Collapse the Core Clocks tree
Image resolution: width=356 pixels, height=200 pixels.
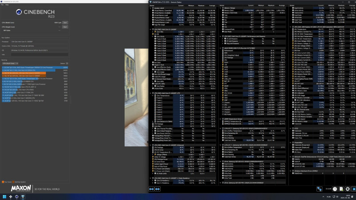153,36
